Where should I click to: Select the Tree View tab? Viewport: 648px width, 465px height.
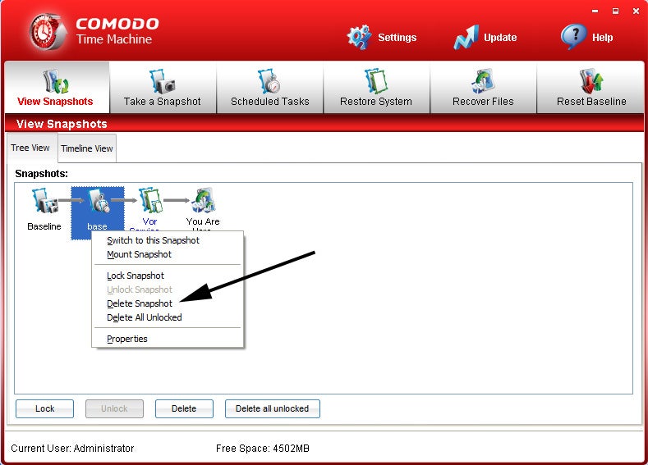(x=30, y=148)
